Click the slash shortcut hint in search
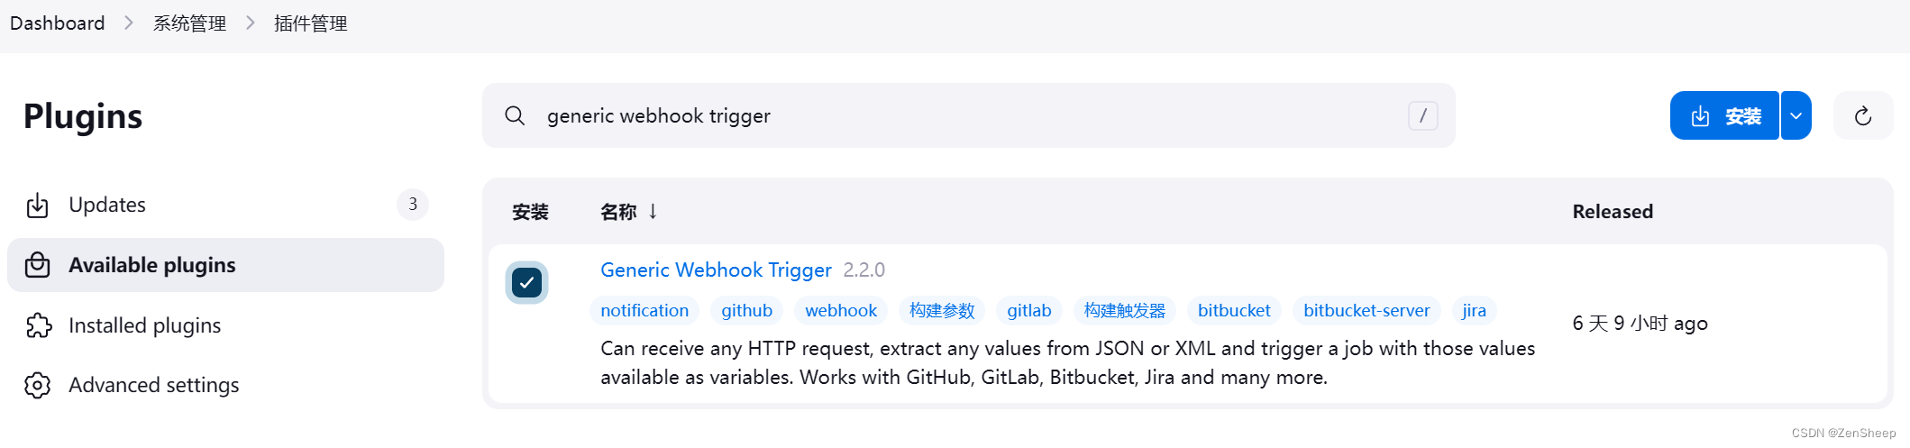Viewport: 1910px width, 448px height. pyautogui.click(x=1422, y=115)
